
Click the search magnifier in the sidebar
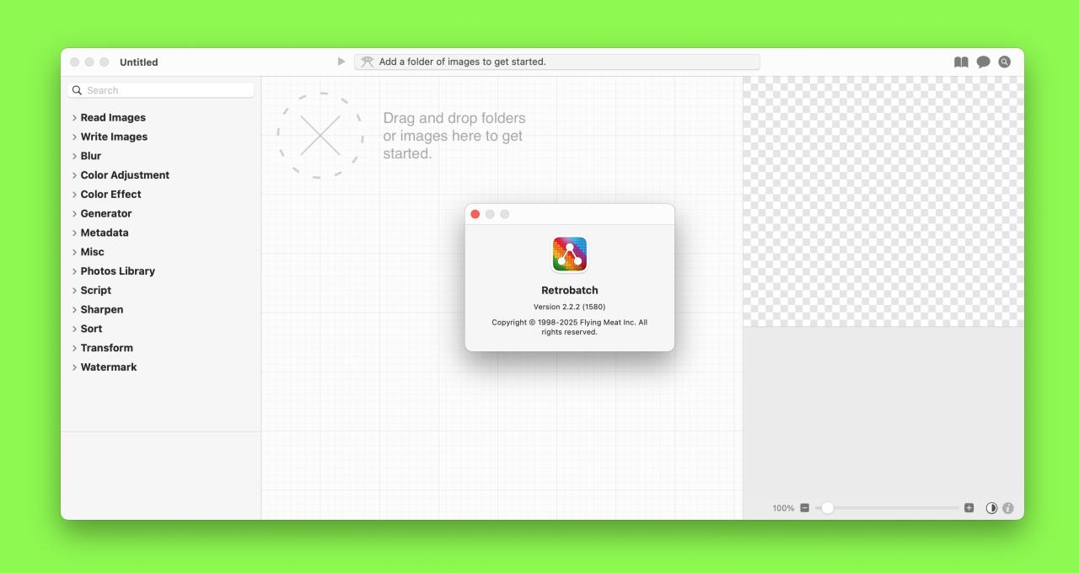[x=78, y=90]
